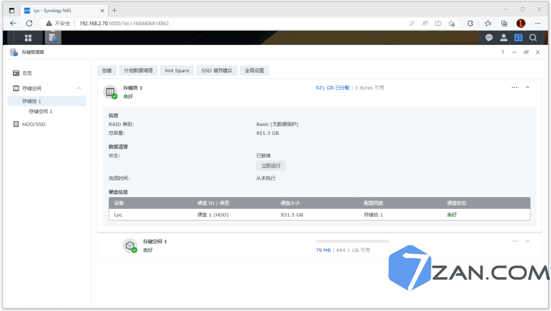Open browser collections icon
The height and width of the screenshot is (311, 551).
point(504,23)
